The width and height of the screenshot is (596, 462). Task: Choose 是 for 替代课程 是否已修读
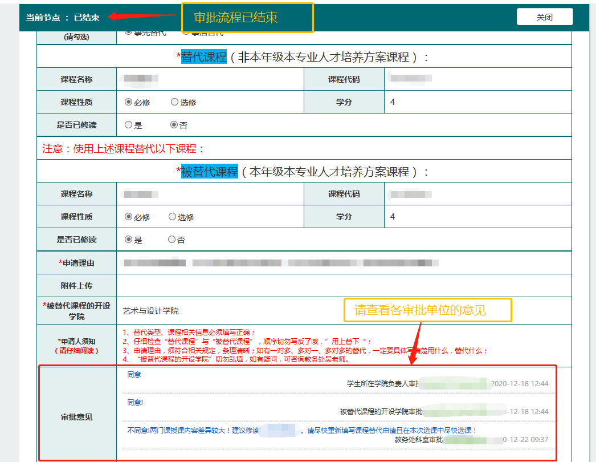(129, 125)
